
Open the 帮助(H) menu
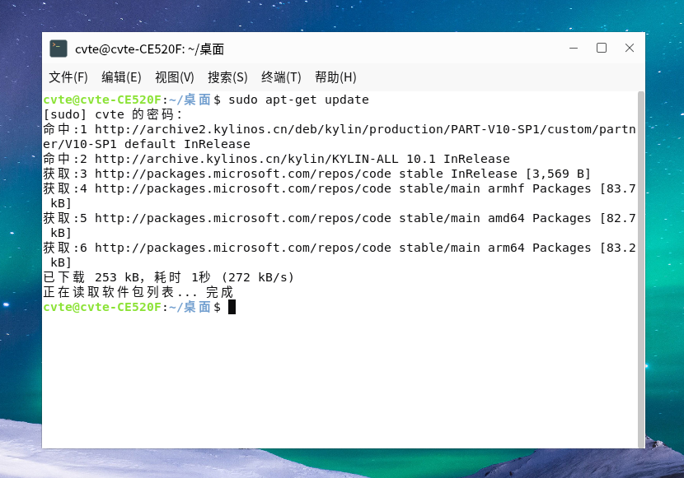(335, 77)
